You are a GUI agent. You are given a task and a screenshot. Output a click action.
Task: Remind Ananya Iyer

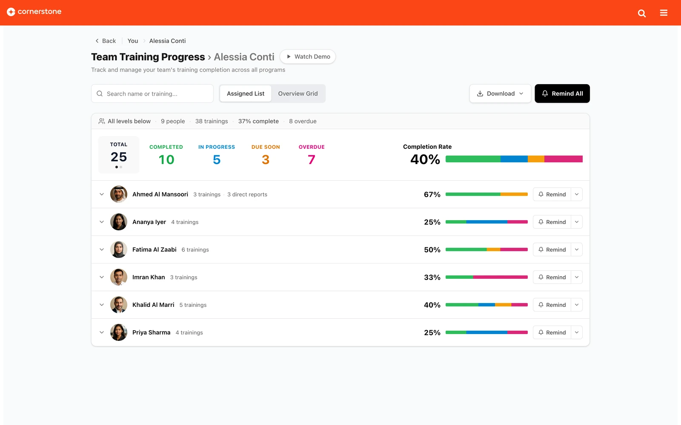point(552,222)
